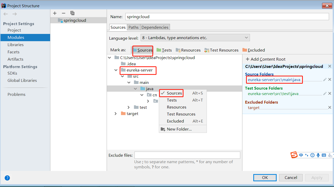Screen dimensions: 334x187
Task: Collapse the src folder in the tree
Action: 122,76
